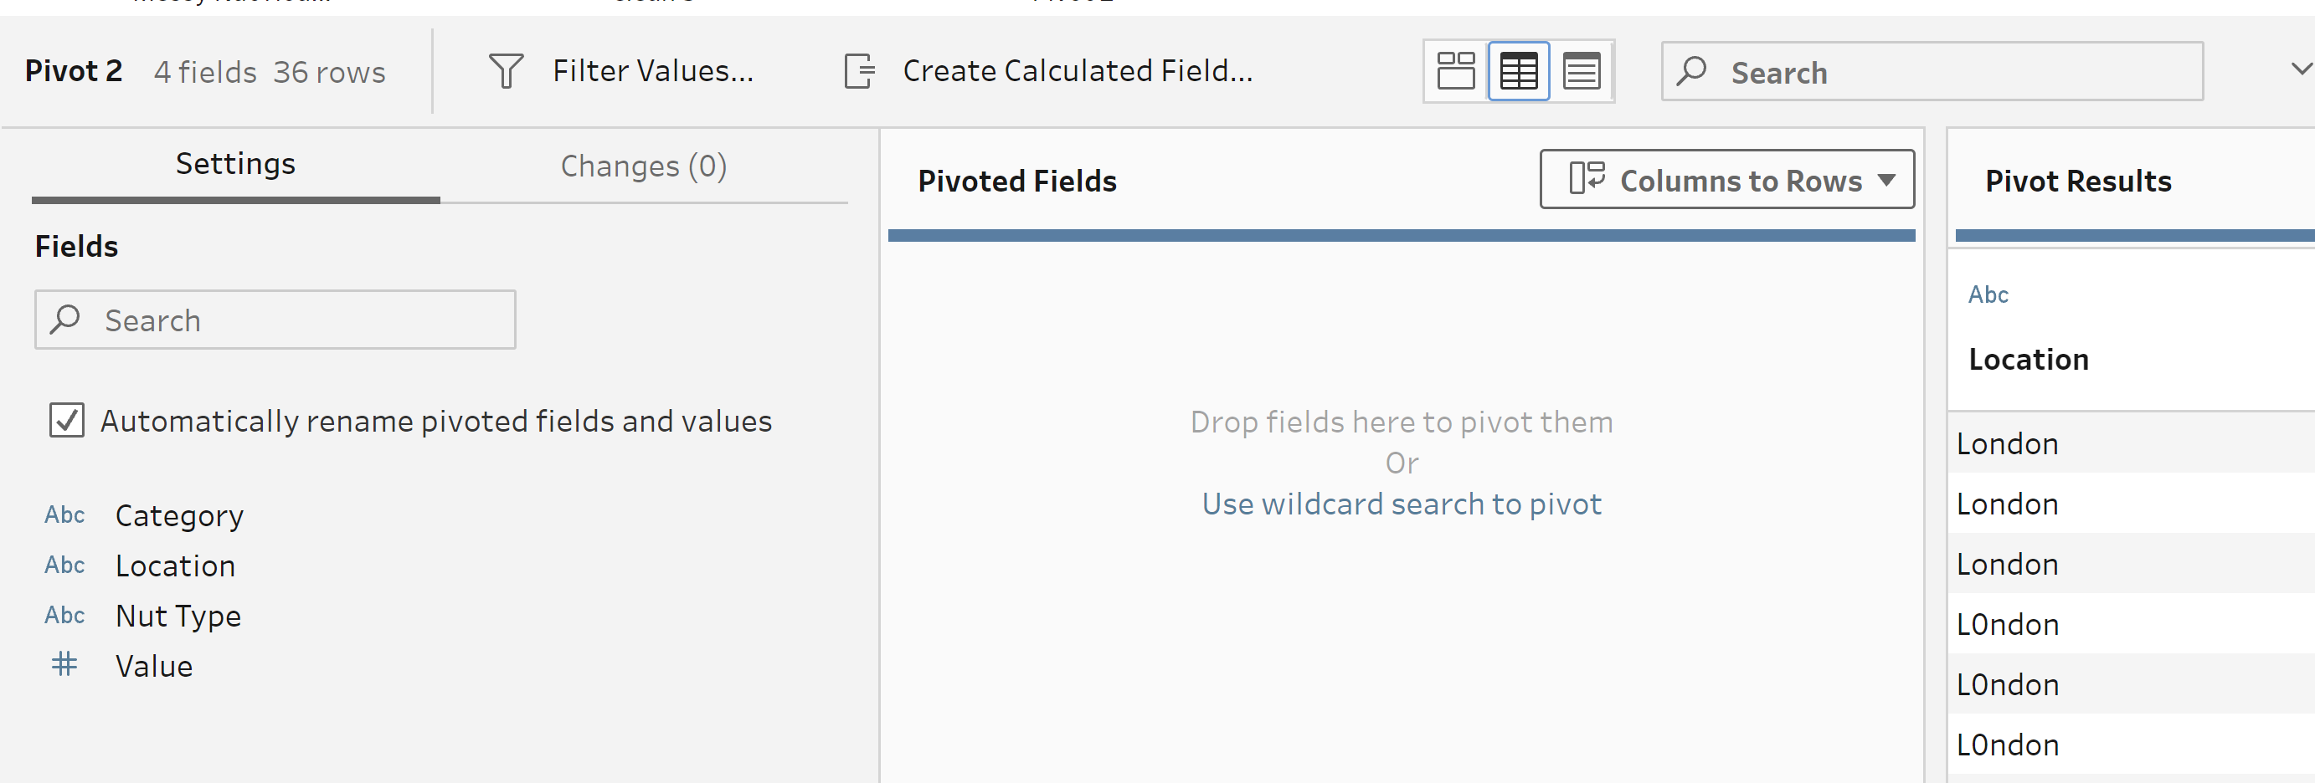Click the Abc type icon beside Category
The height and width of the screenshot is (783, 2315).
click(64, 515)
